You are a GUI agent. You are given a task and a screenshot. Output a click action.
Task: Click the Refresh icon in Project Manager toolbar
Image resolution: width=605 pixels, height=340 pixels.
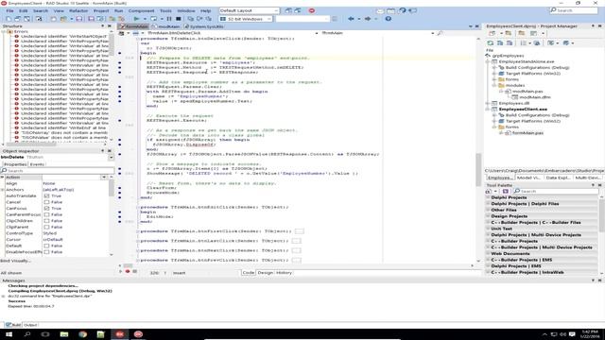tap(491, 43)
